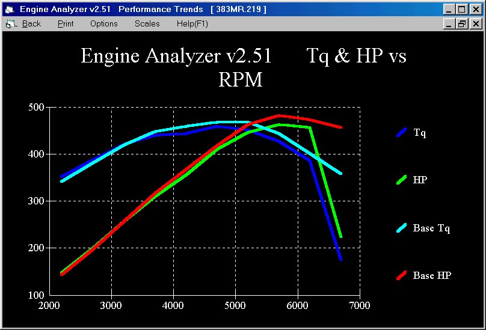Click the 100 y-axis label
This screenshot has width=486, height=330.
tap(36, 295)
